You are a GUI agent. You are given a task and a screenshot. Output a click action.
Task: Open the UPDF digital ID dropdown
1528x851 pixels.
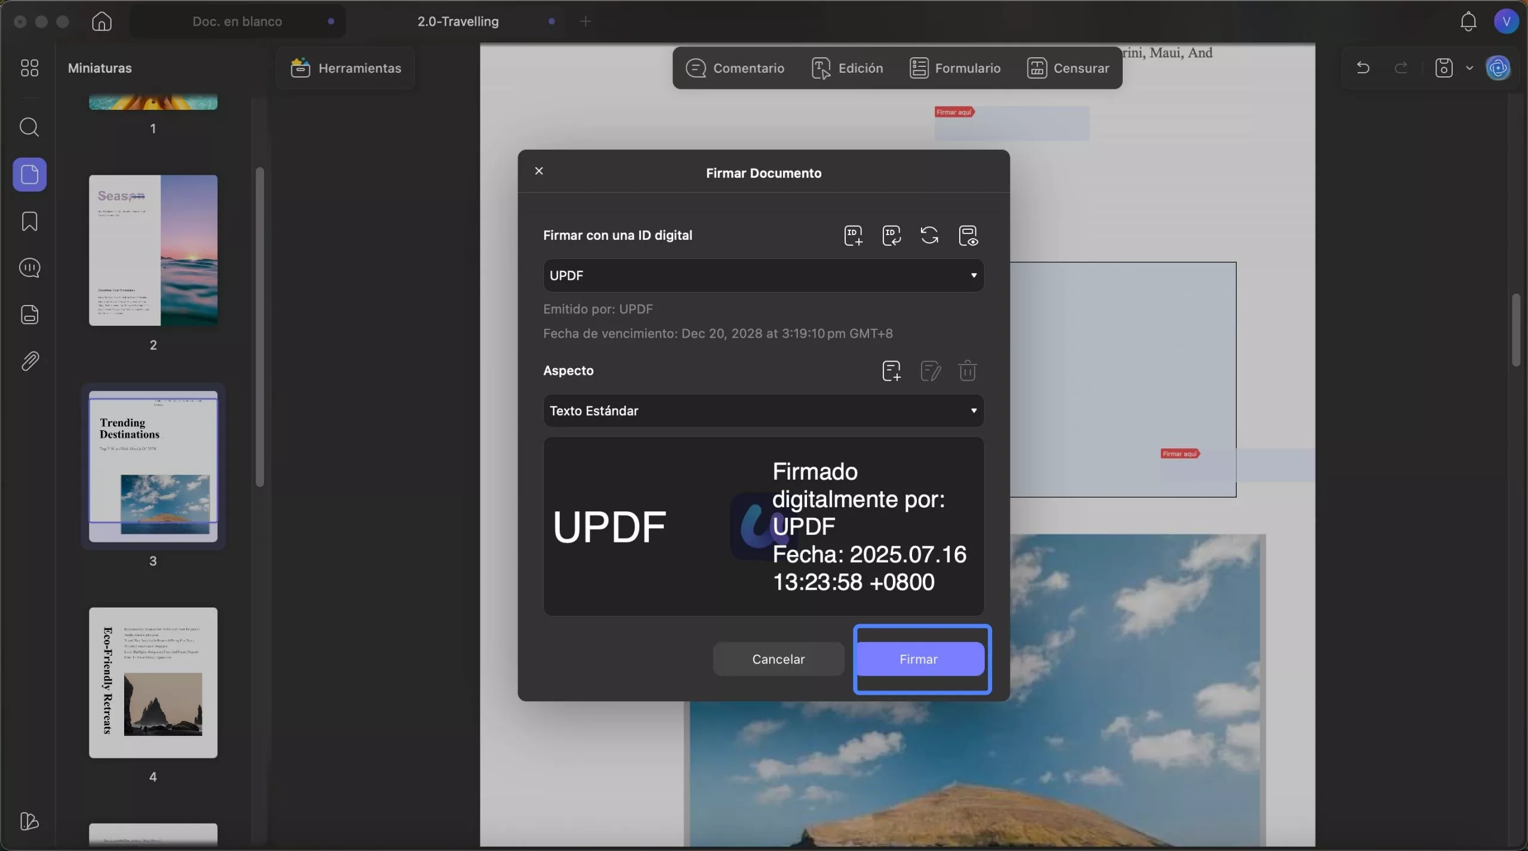click(x=763, y=275)
